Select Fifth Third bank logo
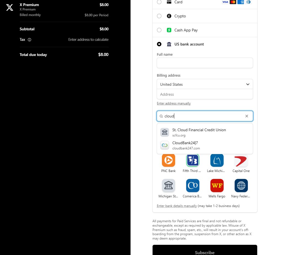The height and width of the screenshot is (255, 301). coord(193,160)
